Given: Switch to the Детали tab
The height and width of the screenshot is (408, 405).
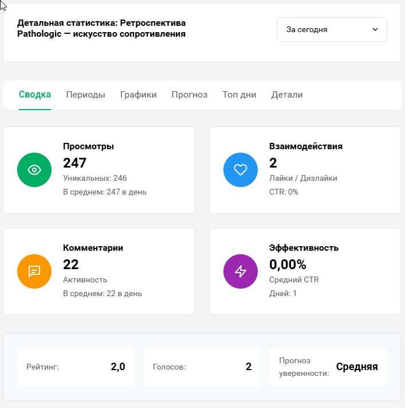Looking at the screenshot, I should [x=286, y=95].
